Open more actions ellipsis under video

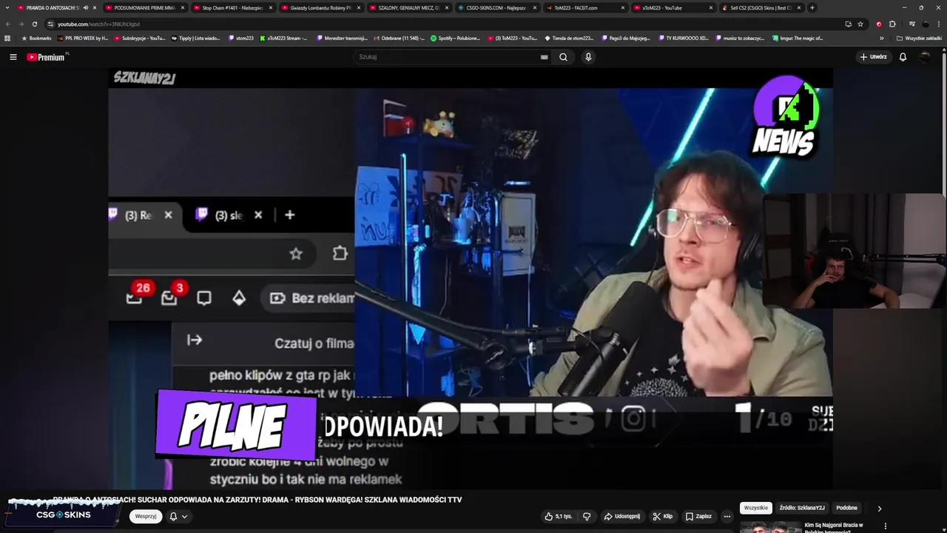[727, 516]
